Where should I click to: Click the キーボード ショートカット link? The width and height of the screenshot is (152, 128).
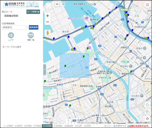pos(88,123)
